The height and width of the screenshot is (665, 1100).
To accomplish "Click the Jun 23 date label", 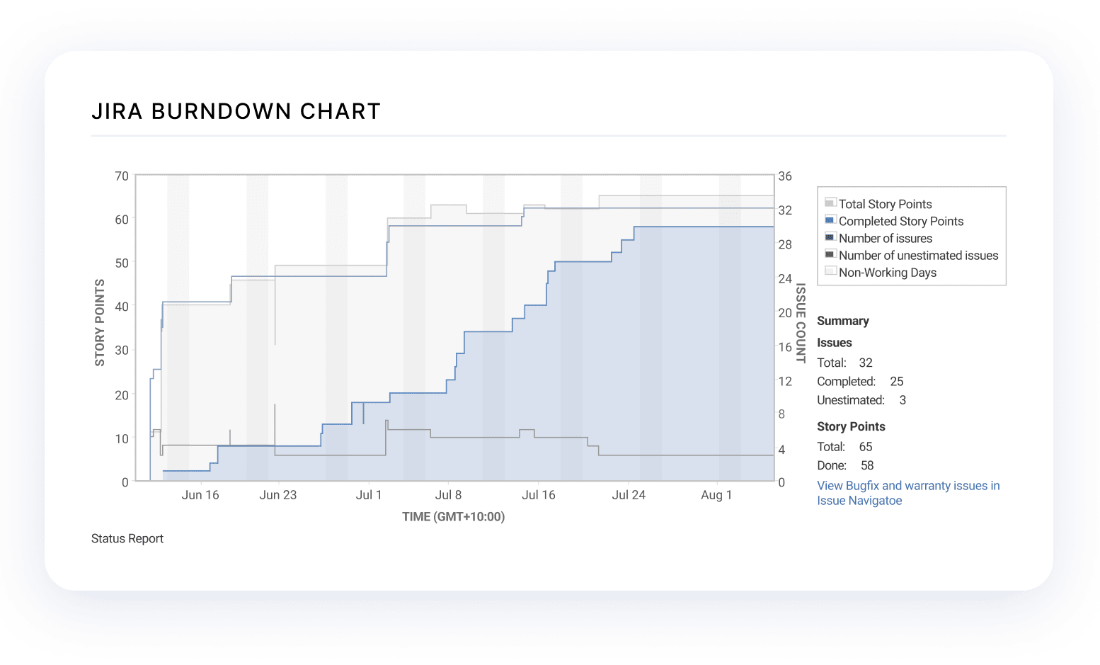I will point(278,495).
